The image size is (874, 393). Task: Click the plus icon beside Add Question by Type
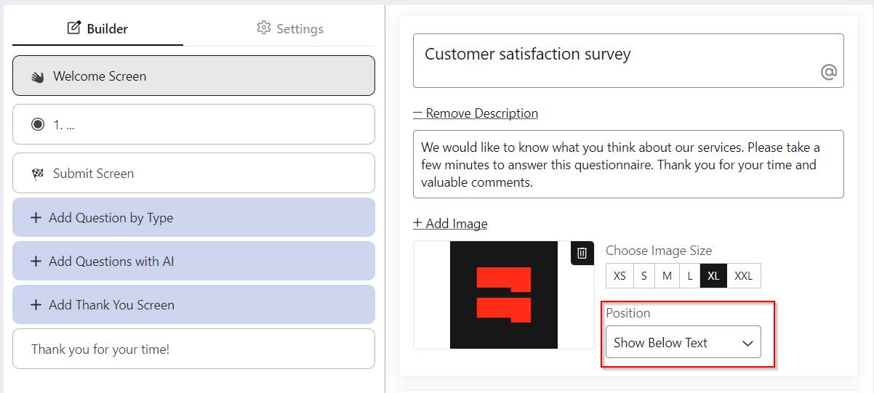pos(36,218)
